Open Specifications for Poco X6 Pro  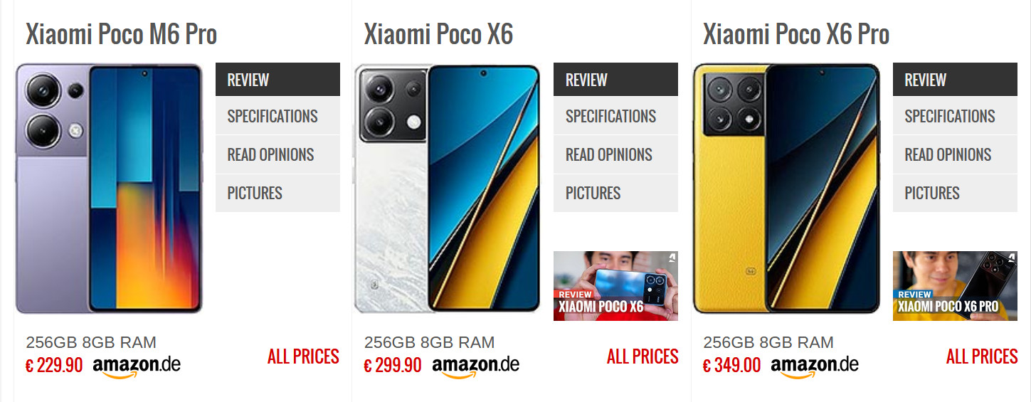955,116
